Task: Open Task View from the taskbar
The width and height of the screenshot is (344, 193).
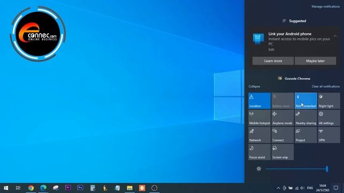Action: point(18,188)
